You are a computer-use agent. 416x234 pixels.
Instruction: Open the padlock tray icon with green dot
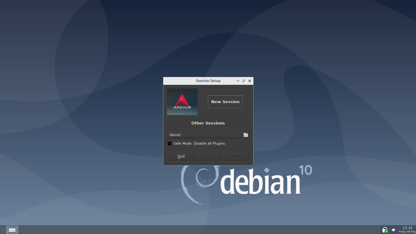pyautogui.click(x=385, y=230)
